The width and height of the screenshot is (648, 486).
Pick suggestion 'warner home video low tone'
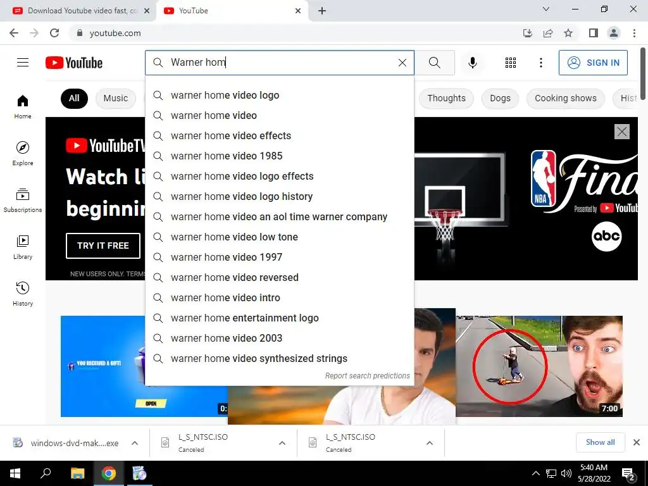pyautogui.click(x=279, y=237)
